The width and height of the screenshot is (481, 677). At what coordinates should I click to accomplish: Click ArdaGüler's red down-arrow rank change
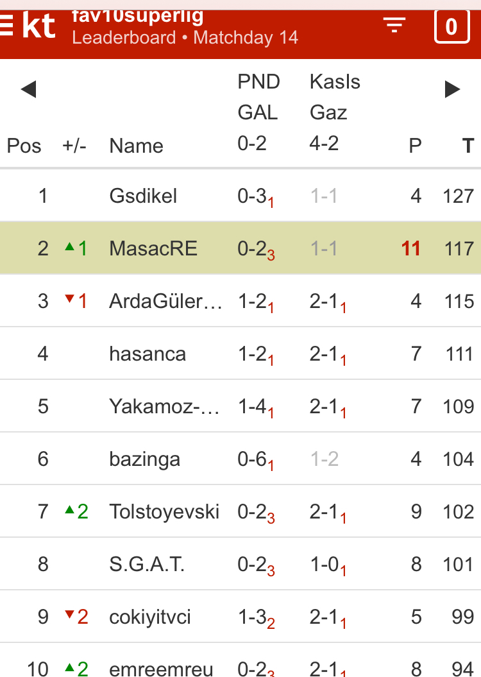click(76, 301)
